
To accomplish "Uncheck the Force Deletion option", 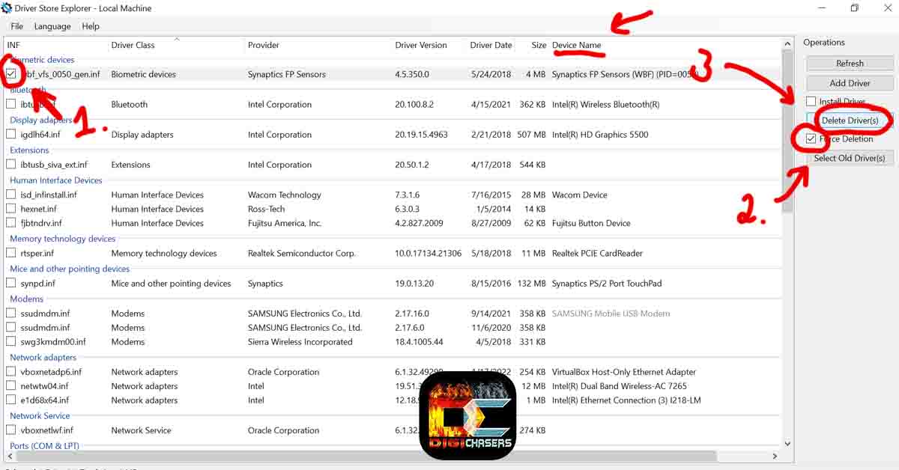I will coord(811,138).
